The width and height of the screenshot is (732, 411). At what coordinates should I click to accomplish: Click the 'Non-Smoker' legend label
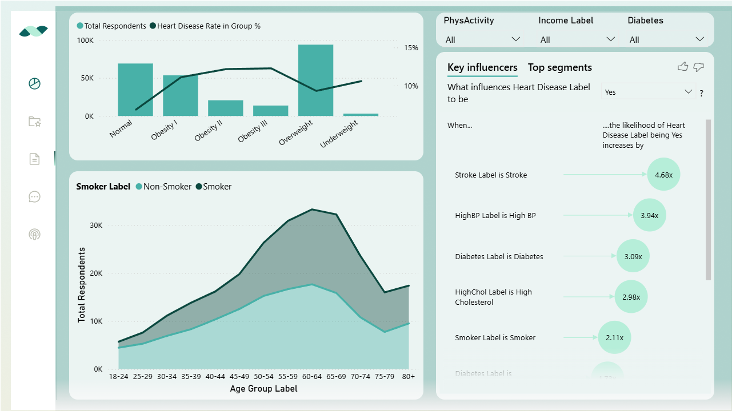[x=167, y=187]
